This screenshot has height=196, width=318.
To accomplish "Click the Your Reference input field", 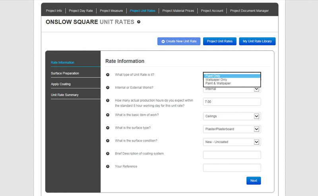I will pos(232,168).
